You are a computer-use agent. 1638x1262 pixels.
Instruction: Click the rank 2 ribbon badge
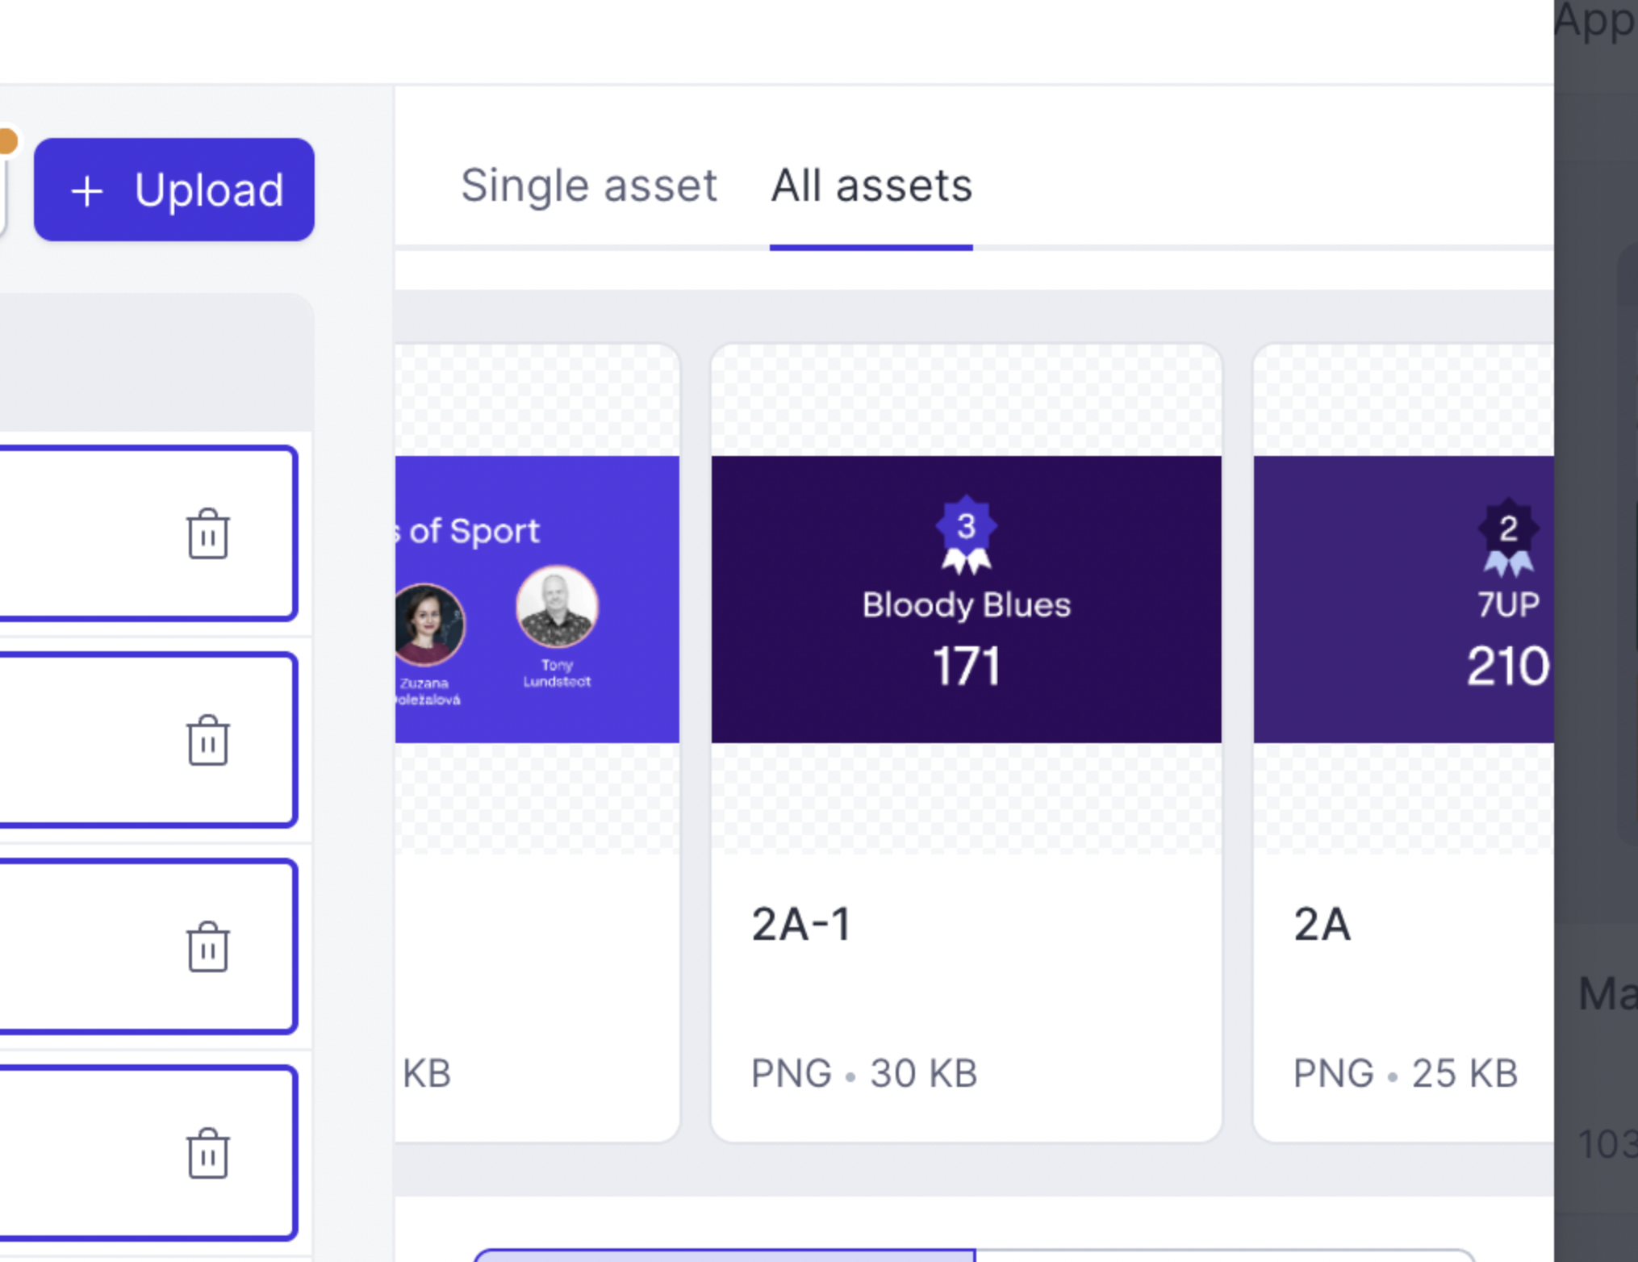coord(1508,537)
